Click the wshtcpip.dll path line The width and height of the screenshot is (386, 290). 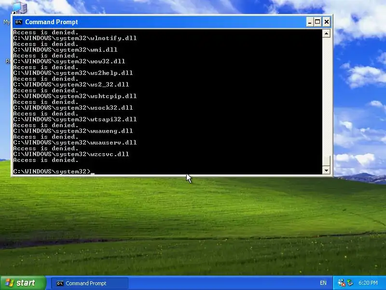click(x=75, y=96)
